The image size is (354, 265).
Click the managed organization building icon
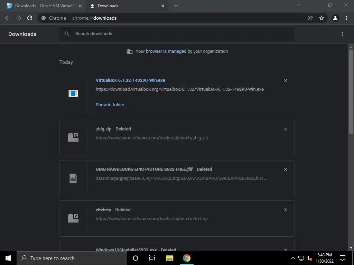click(x=130, y=51)
